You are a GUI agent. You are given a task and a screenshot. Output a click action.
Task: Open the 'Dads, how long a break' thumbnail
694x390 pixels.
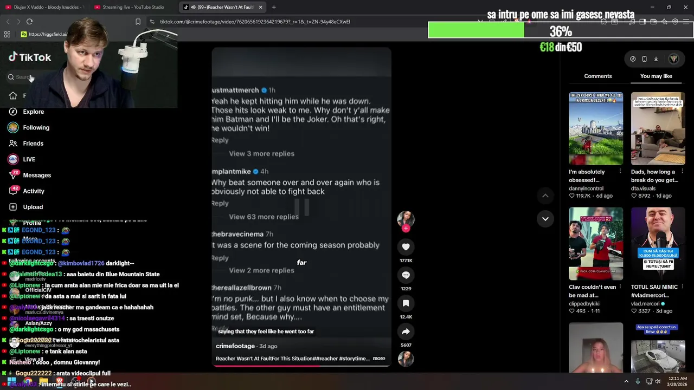(658, 128)
